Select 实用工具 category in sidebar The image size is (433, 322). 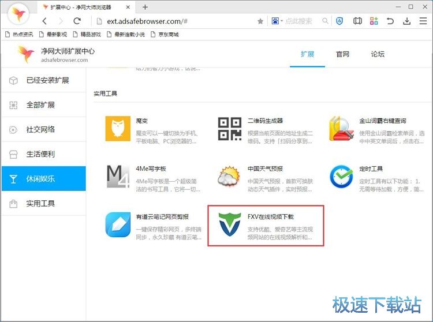pos(43,203)
